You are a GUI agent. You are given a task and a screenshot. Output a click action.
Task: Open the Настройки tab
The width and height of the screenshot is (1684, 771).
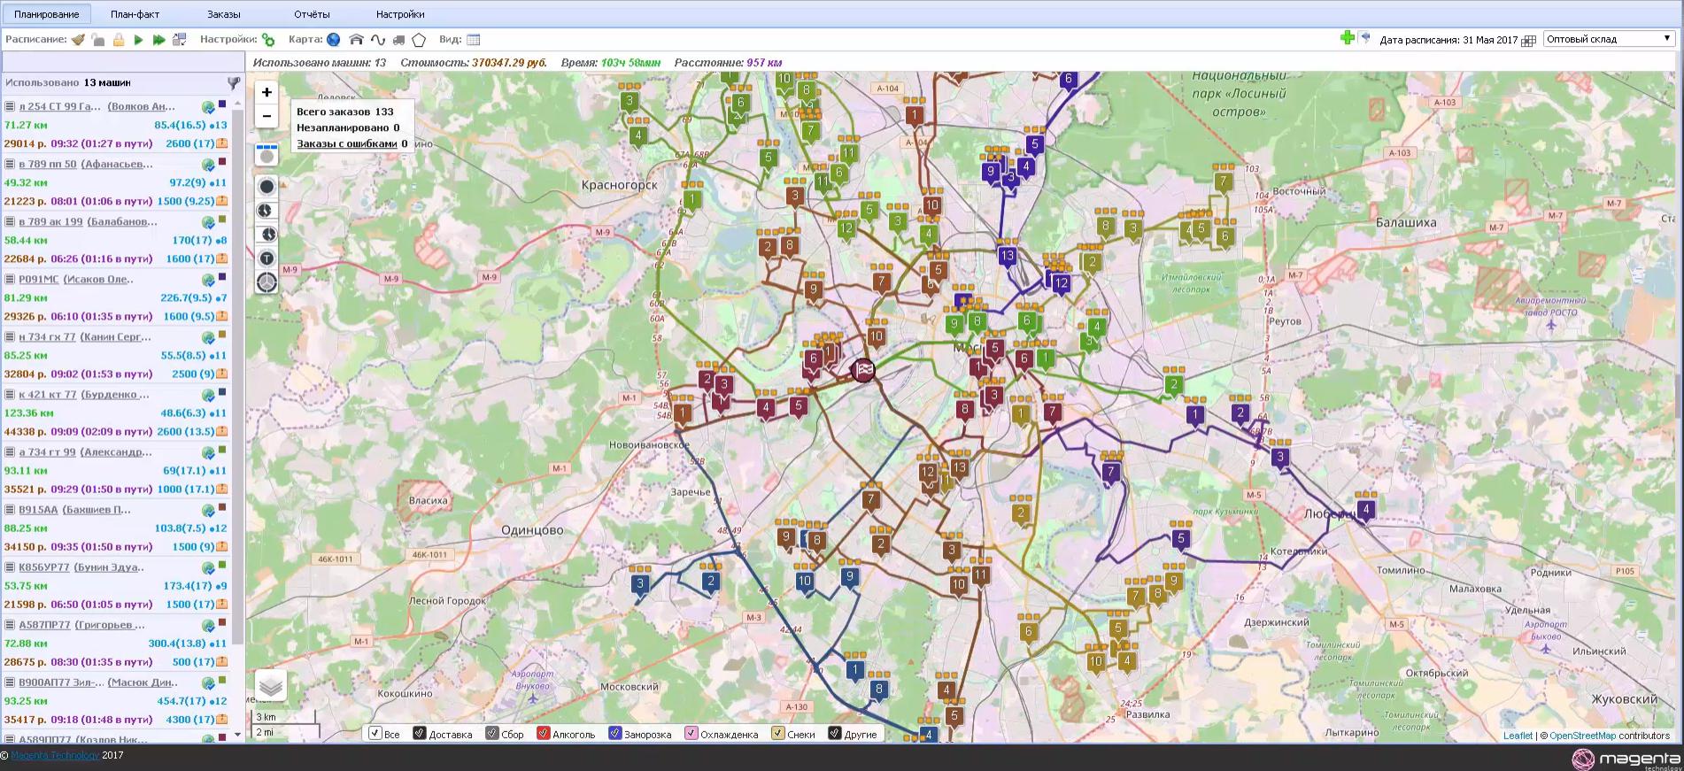coord(400,14)
